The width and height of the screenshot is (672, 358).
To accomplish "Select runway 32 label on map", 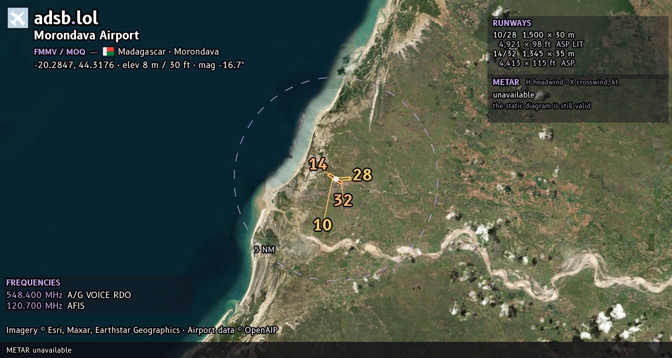I will 343,200.
